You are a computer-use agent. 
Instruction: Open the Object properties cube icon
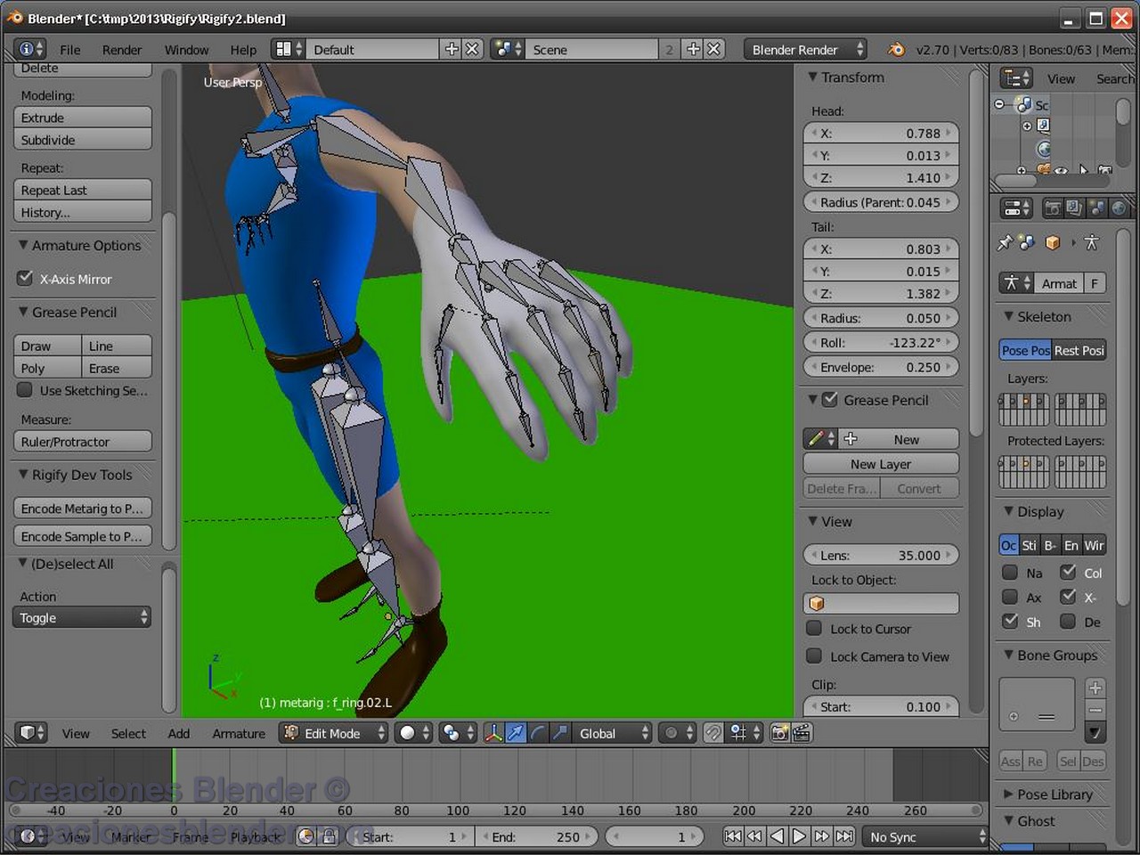[x=1053, y=242]
